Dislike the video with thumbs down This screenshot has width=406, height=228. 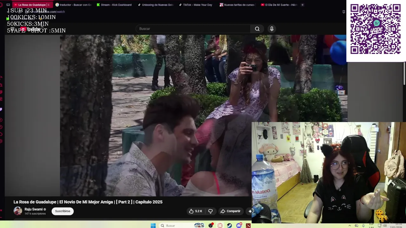(x=210, y=211)
